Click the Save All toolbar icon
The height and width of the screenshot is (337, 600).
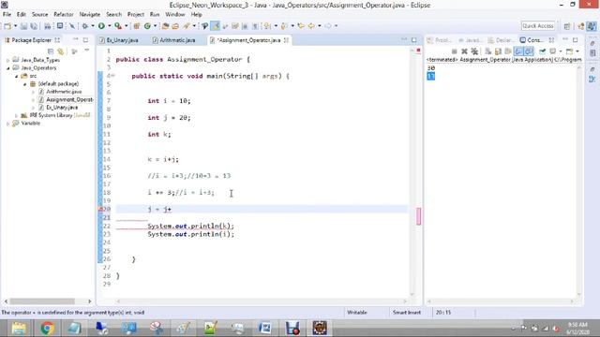click(34, 26)
